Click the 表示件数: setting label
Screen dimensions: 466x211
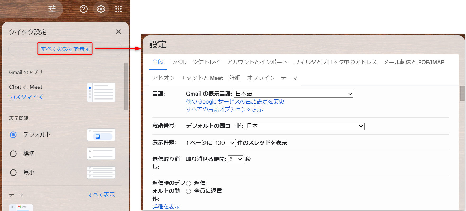pos(164,142)
